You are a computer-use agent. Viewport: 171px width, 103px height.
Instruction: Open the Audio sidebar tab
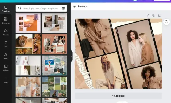(6, 56)
